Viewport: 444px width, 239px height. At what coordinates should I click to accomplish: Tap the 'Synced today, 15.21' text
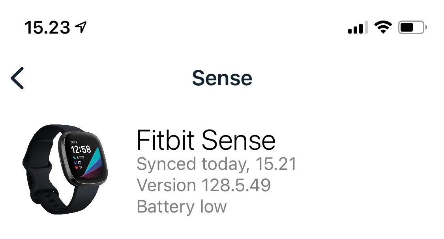click(216, 164)
